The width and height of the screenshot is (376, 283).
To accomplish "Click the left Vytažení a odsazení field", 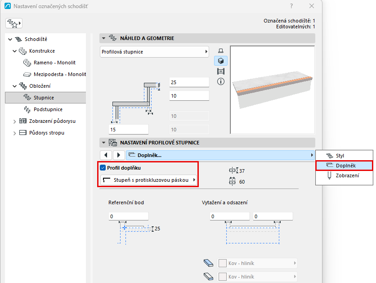I will point(230,216).
